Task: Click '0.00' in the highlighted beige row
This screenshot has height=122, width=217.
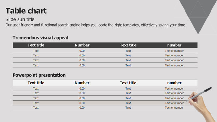Action: click(82, 103)
